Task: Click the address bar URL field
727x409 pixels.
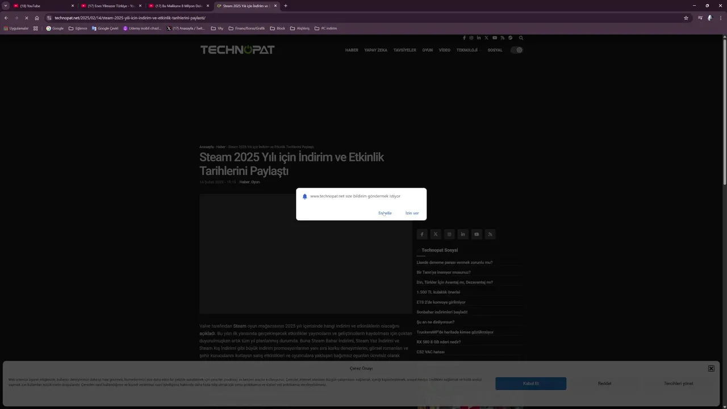Action: [x=363, y=18]
